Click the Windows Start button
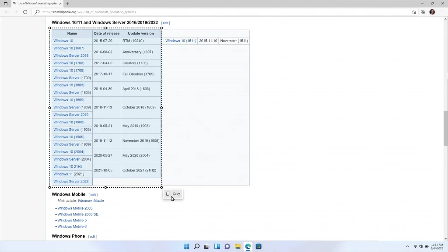The height and width of the screenshot is (252, 448). [186, 246]
